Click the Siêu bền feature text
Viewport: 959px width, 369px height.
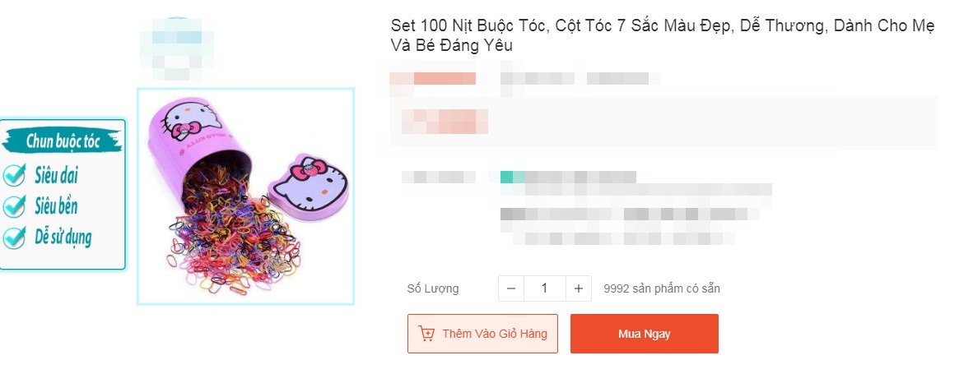[56, 206]
